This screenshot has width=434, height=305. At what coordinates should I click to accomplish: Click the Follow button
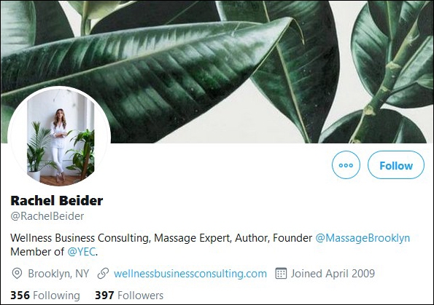396,165
